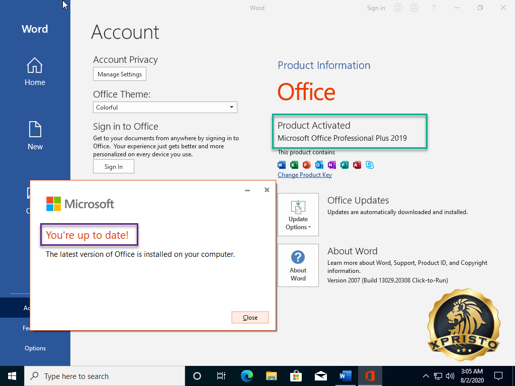Open the About Word button
Screen dimensions: 515x386
[298, 265]
